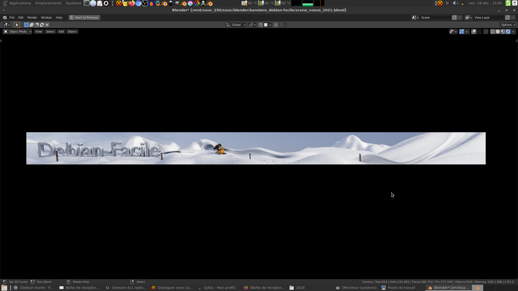Click the rendered Debian-Facile banner image
Image resolution: width=518 pixels, height=291 pixels.
click(x=256, y=148)
